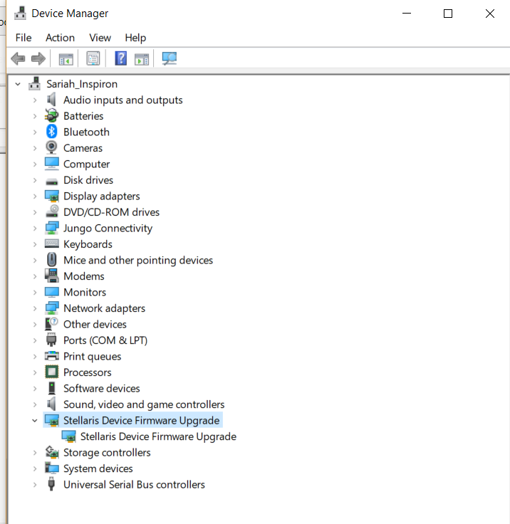
Task: Click the Computer monitor icon
Action: [x=51, y=164]
